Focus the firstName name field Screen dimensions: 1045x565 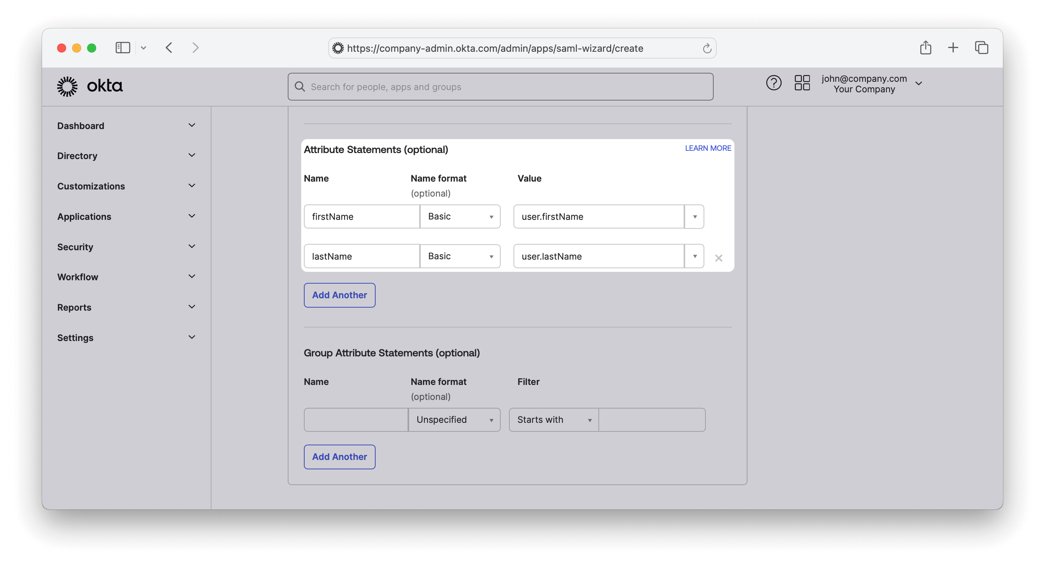[362, 216]
